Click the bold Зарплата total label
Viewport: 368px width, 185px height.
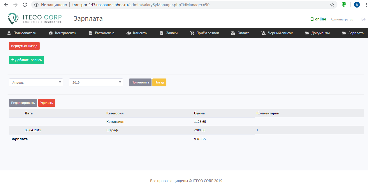pos(19,139)
